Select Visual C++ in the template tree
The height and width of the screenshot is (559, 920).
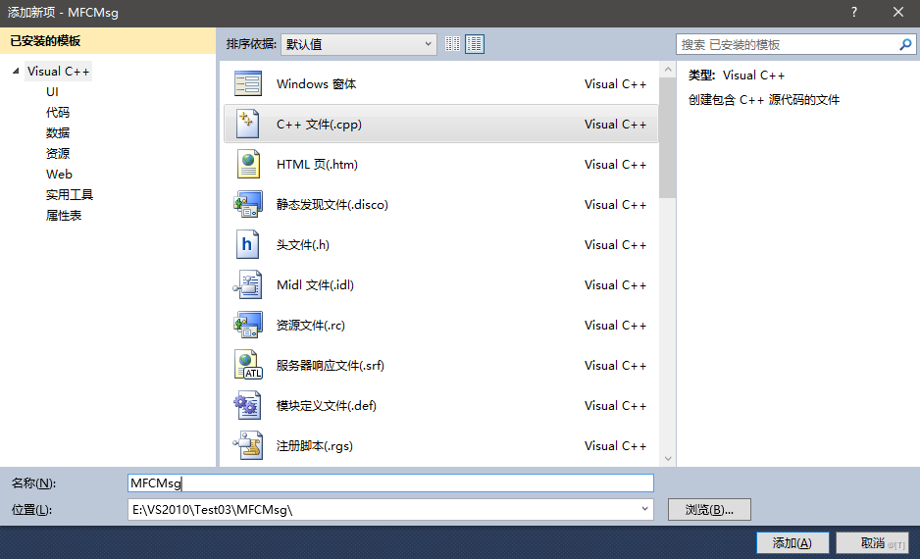(58, 71)
